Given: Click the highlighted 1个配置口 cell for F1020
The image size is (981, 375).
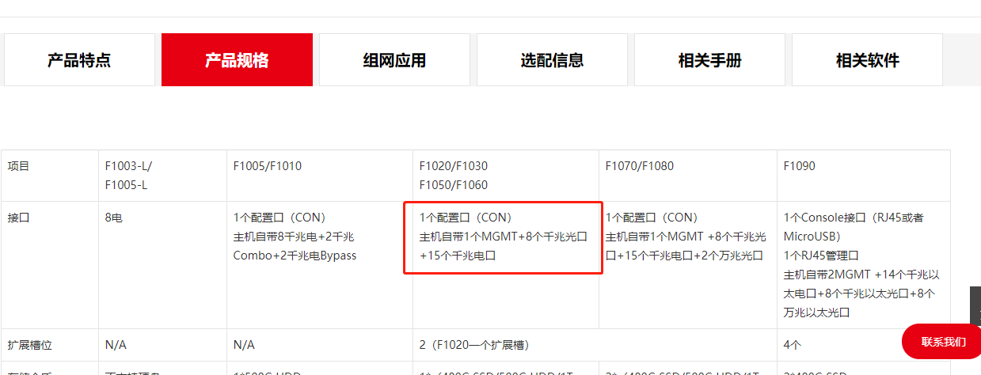Looking at the screenshot, I should coord(504,237).
